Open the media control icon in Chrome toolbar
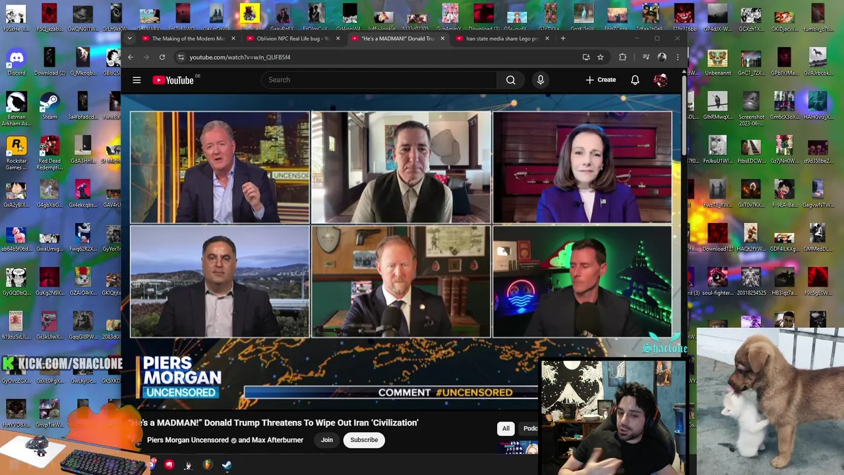The image size is (844, 475). 646,57
